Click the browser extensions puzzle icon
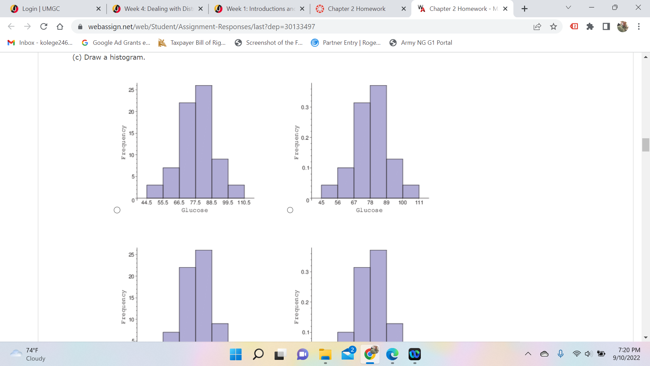The image size is (650, 366). click(590, 26)
